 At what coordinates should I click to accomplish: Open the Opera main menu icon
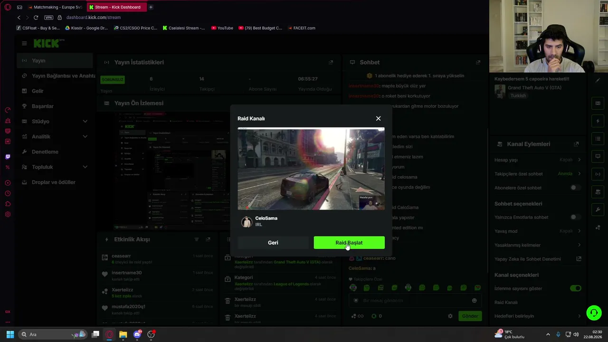pyautogui.click(x=8, y=7)
